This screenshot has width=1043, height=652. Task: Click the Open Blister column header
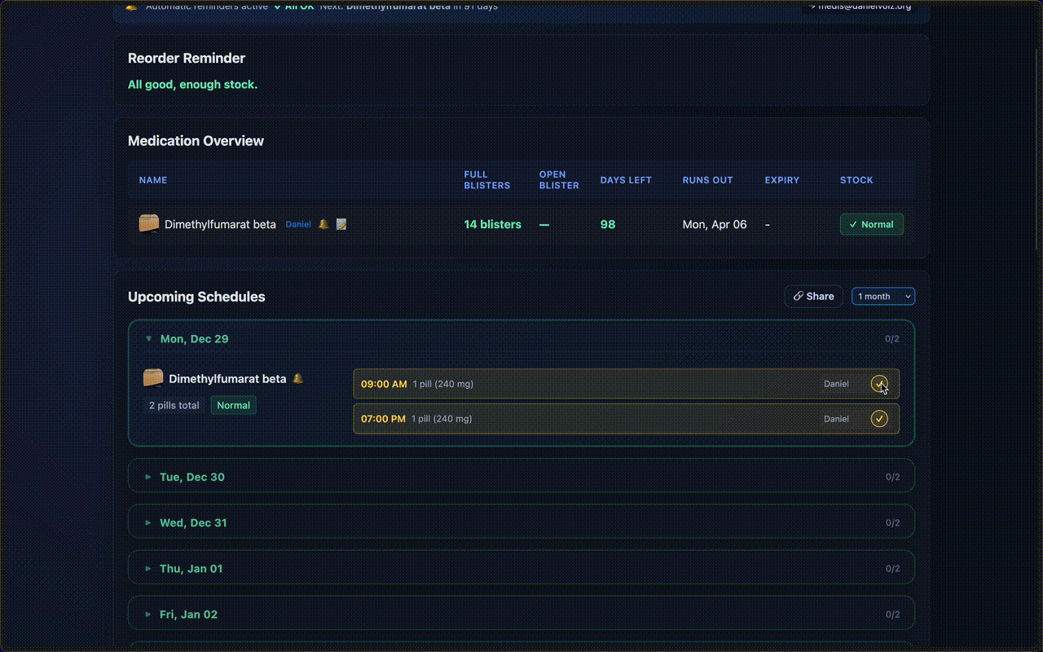click(559, 180)
